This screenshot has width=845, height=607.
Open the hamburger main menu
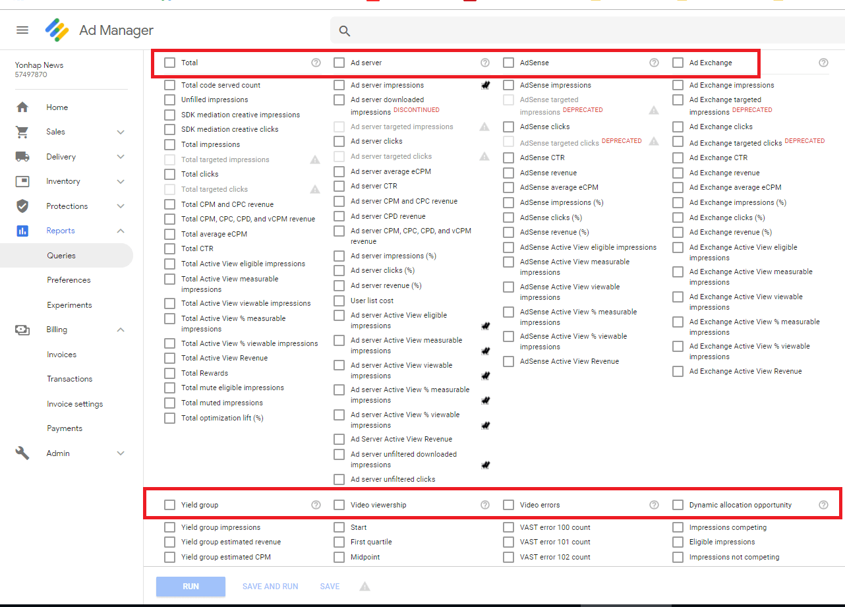click(22, 30)
